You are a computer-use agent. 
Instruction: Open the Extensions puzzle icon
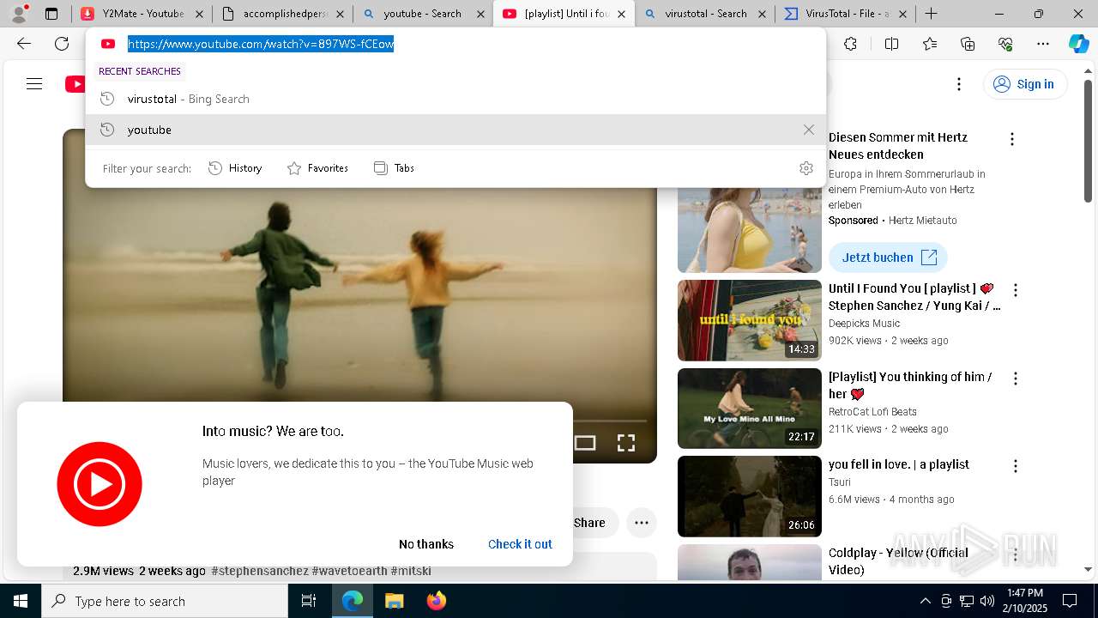click(x=850, y=44)
